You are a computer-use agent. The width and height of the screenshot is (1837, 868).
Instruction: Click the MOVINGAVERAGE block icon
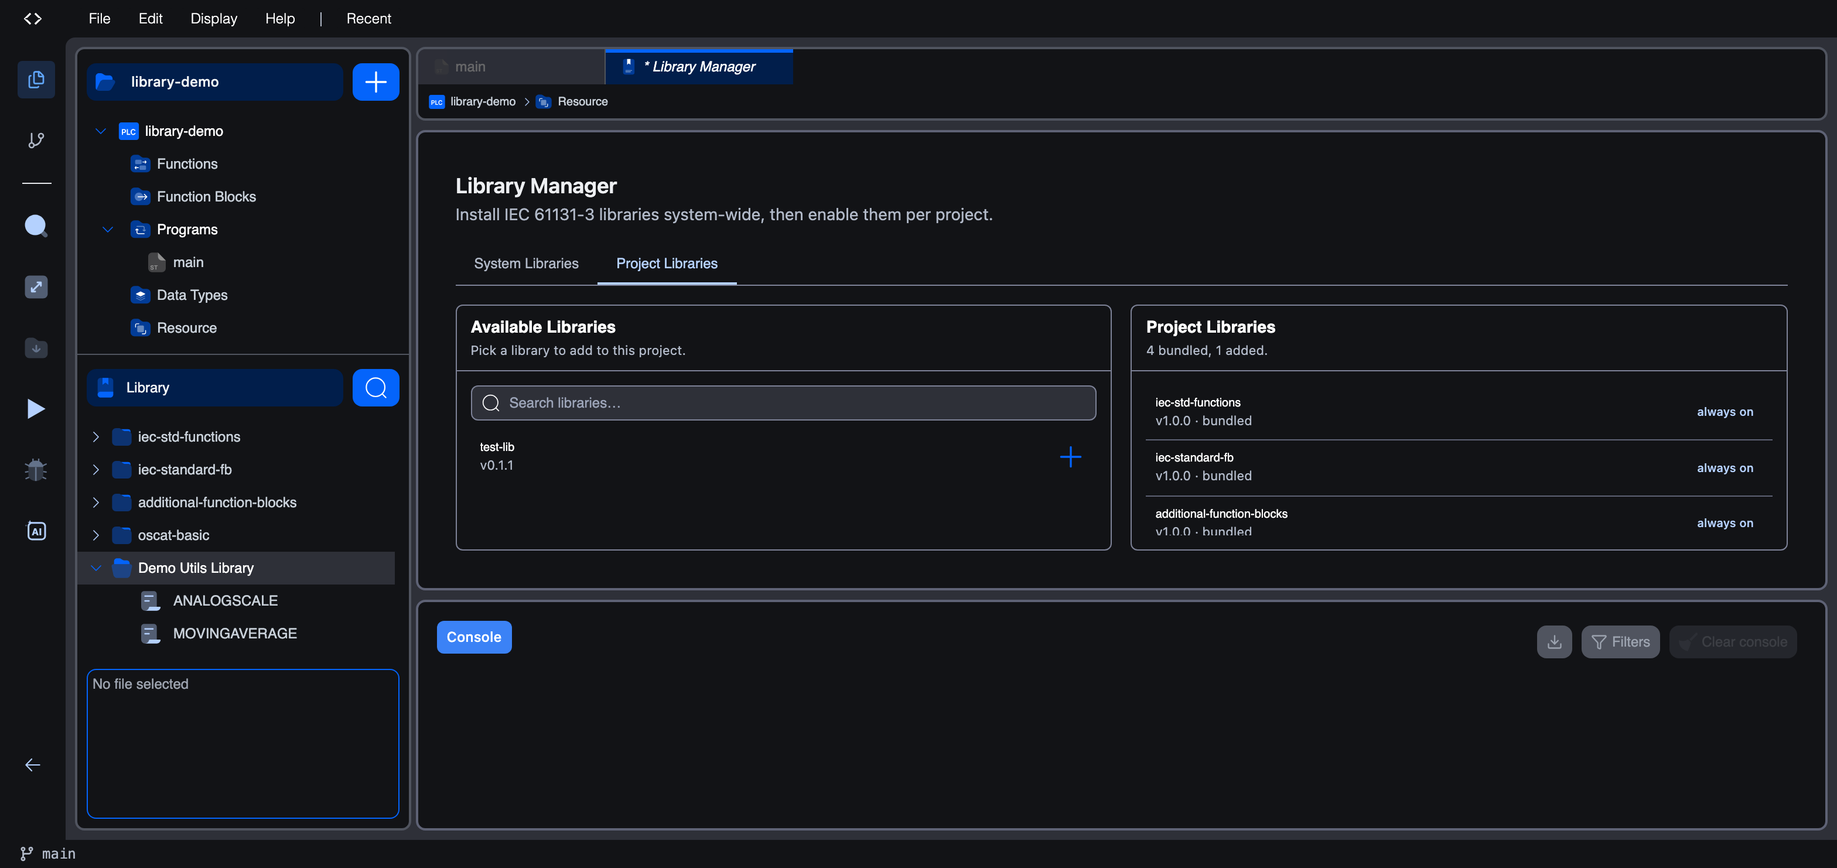point(151,633)
